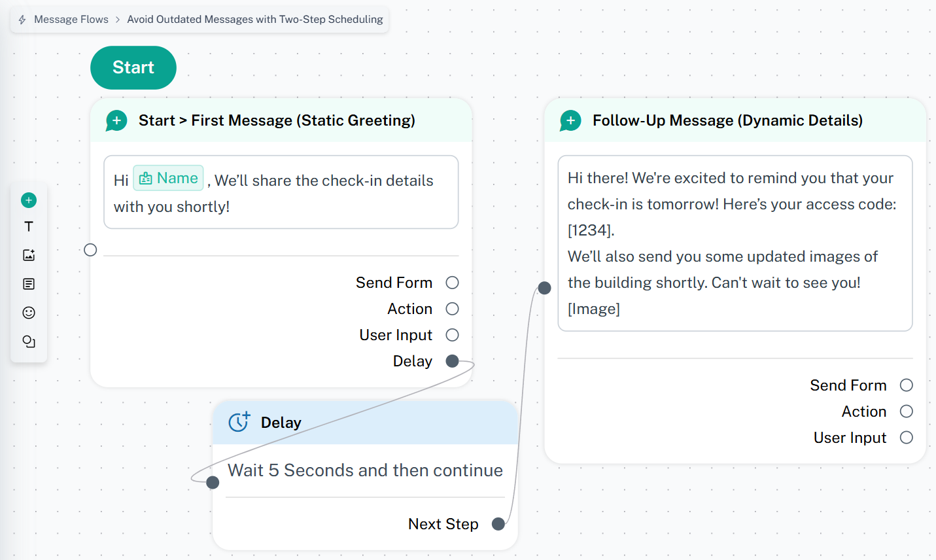The width and height of the screenshot is (936, 560).
Task: Select the shapes tool in the side toolbar
Action: pyautogui.click(x=29, y=341)
